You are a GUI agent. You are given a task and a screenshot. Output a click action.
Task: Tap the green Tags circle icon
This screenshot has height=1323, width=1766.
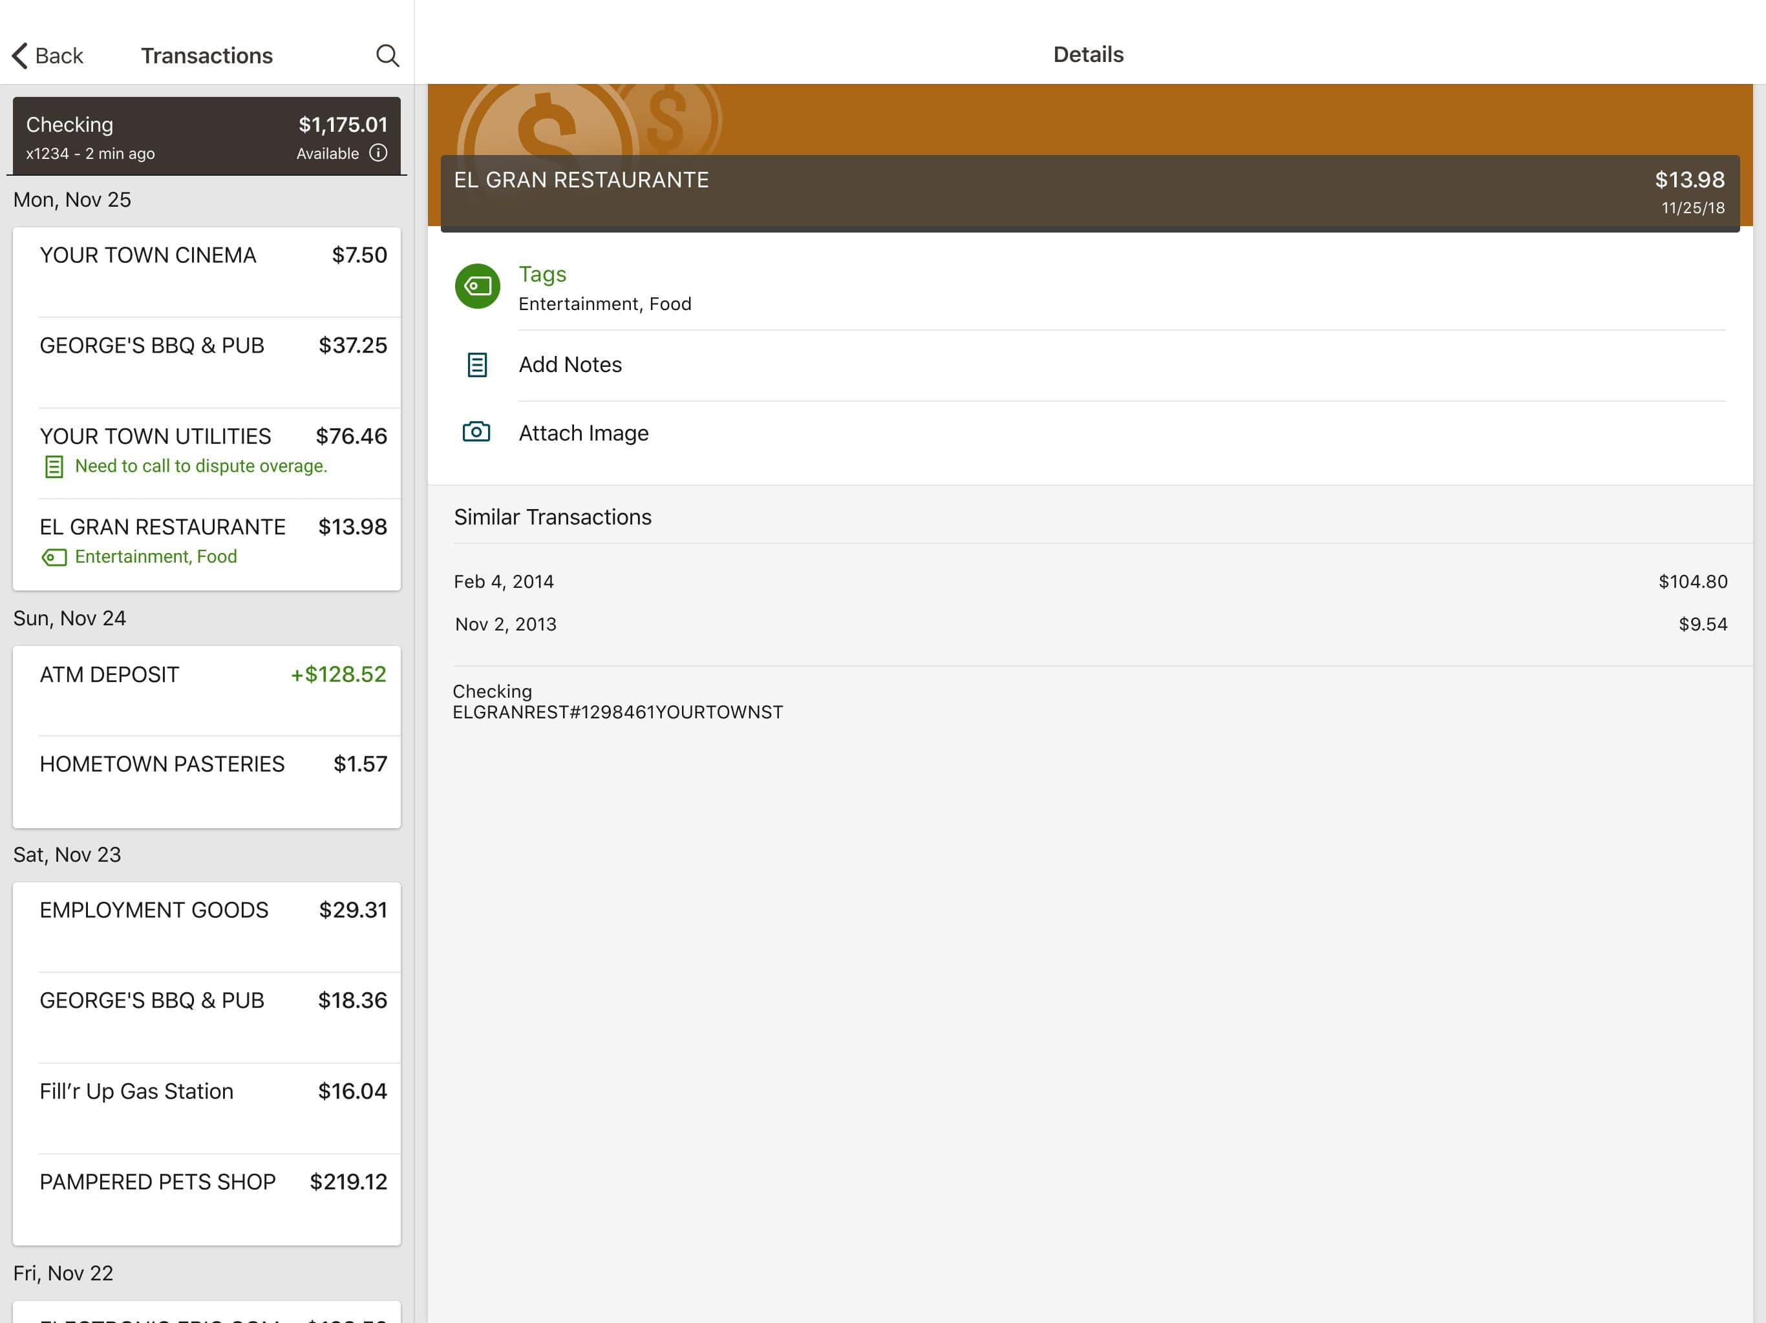478,286
